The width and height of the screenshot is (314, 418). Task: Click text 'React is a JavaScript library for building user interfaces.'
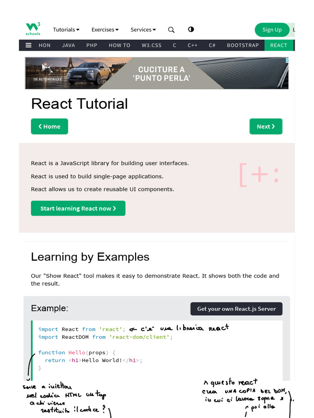point(110,163)
